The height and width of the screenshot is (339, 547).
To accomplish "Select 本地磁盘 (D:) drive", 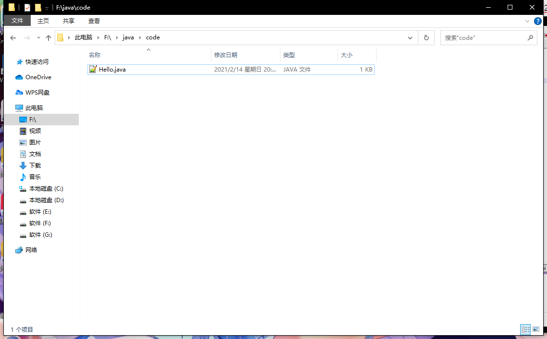I will [47, 200].
